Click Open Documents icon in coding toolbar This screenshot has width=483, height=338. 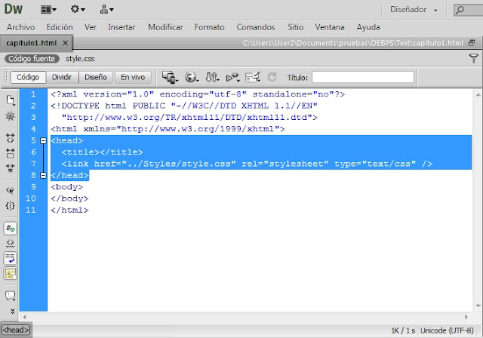(x=11, y=100)
